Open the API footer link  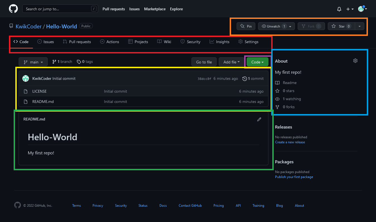(238, 206)
